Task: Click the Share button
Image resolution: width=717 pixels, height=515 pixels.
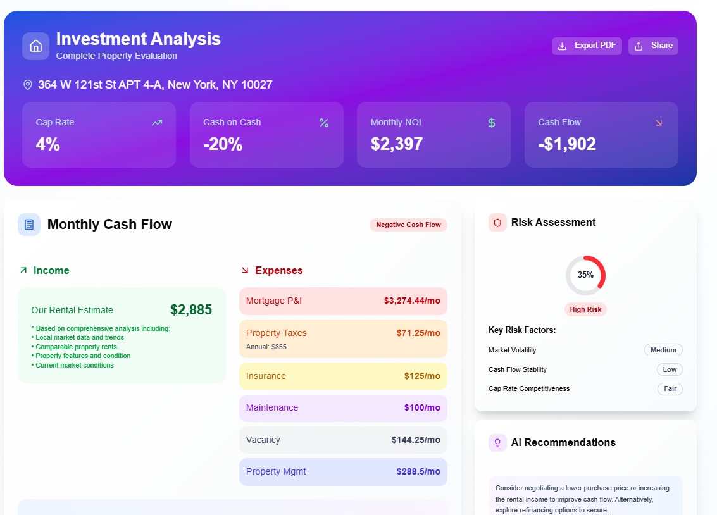Action: (653, 46)
